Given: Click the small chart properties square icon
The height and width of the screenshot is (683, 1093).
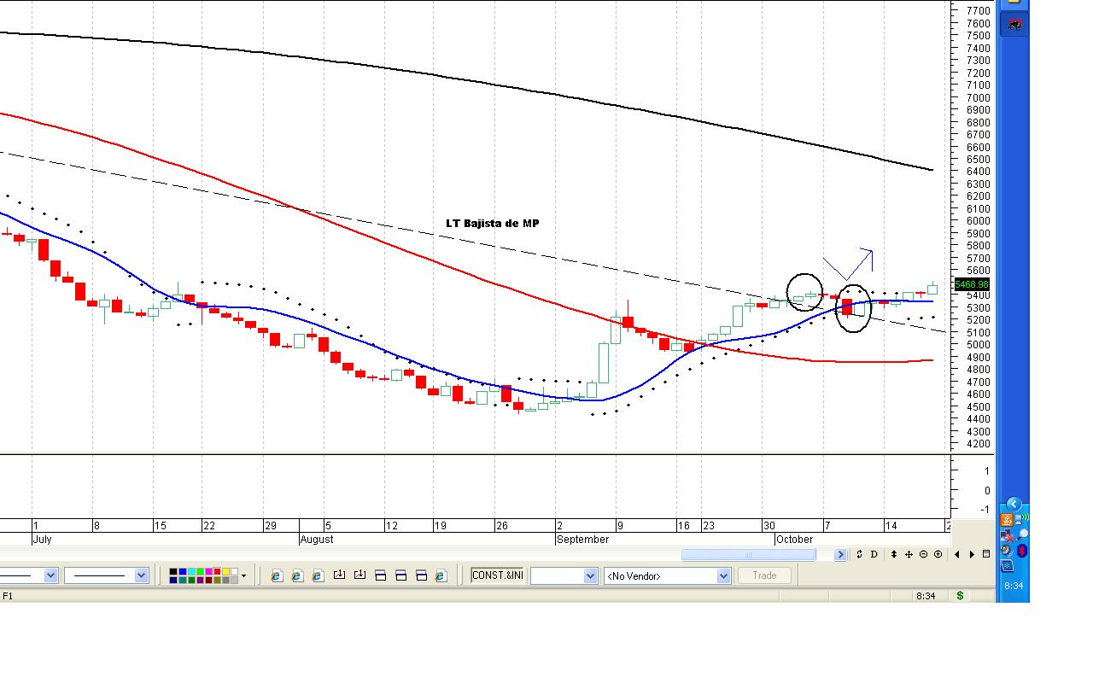Looking at the screenshot, I should coord(986,554).
